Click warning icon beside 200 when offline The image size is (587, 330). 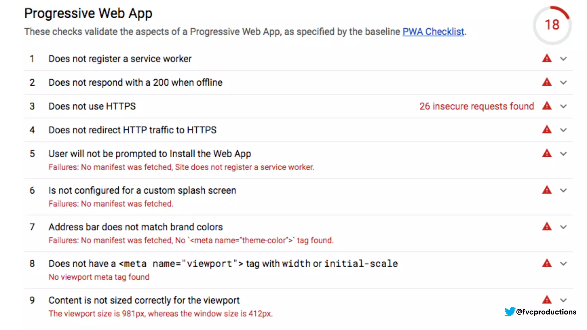547,82
